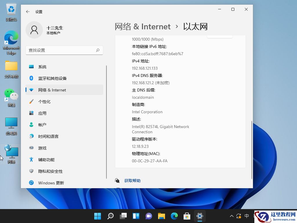Select 个性化 in the settings sidebar
Image resolution: width=297 pixels, height=223 pixels.
click(x=45, y=101)
